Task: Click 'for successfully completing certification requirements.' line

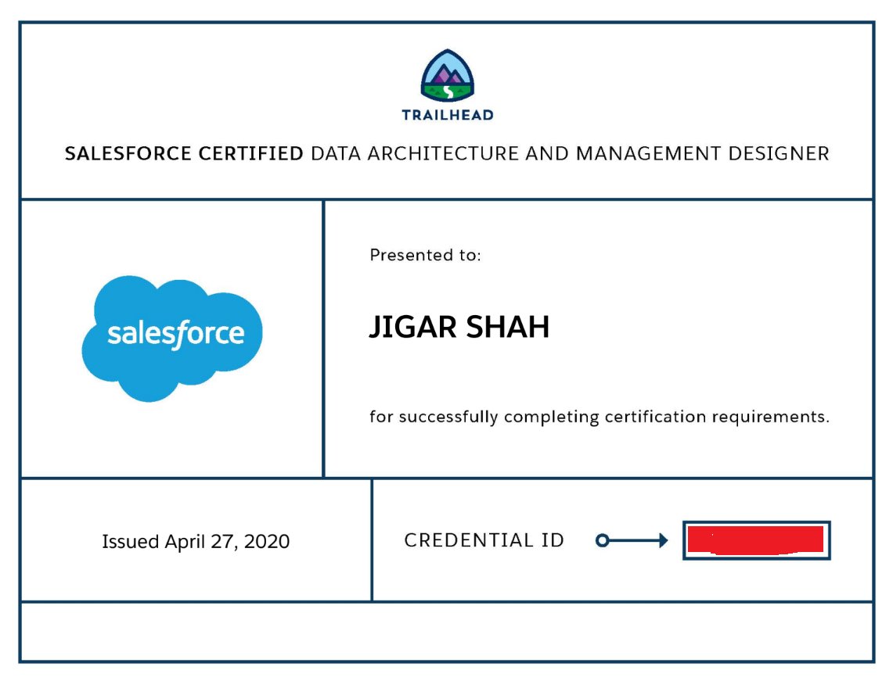Action: click(600, 417)
